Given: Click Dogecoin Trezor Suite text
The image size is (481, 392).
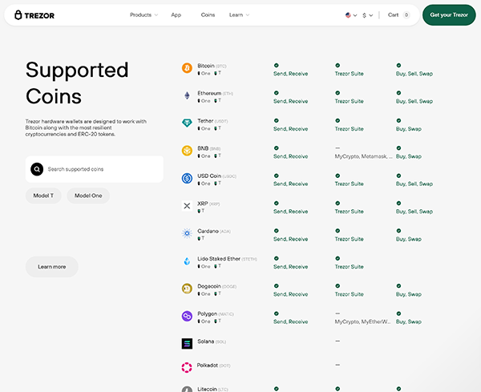Looking at the screenshot, I should 349,294.
